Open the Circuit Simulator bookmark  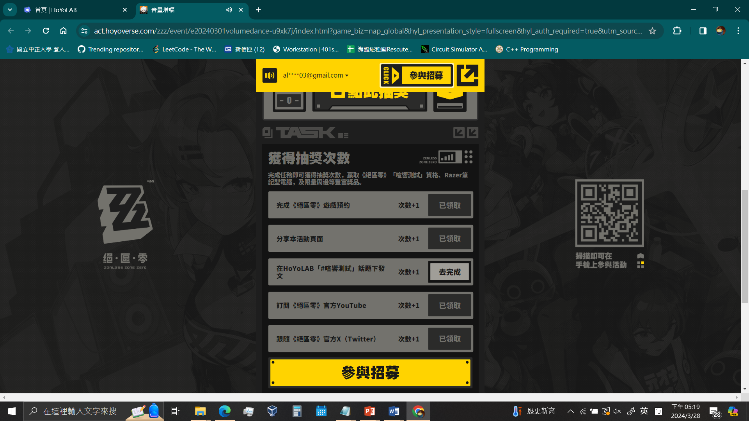point(454,49)
